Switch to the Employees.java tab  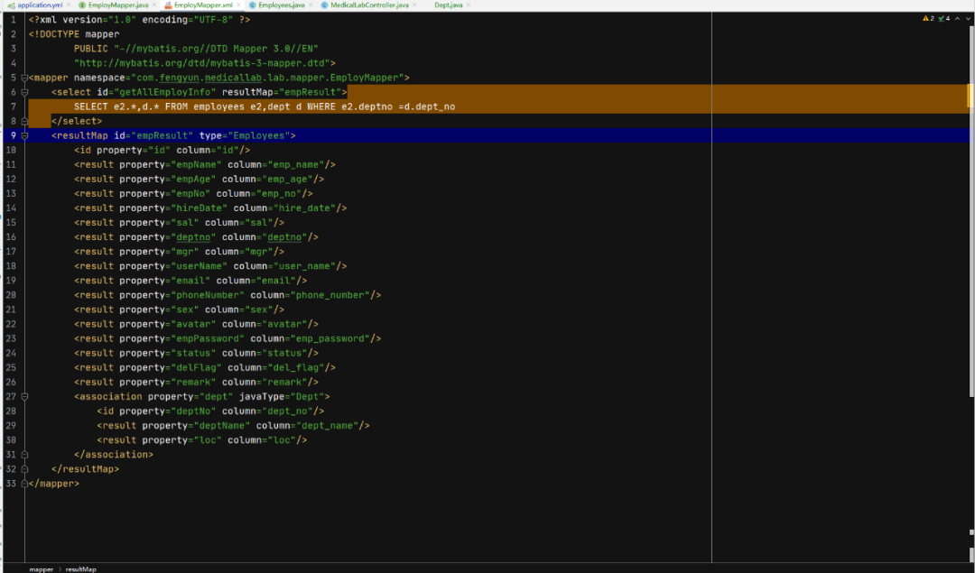tap(281, 5)
